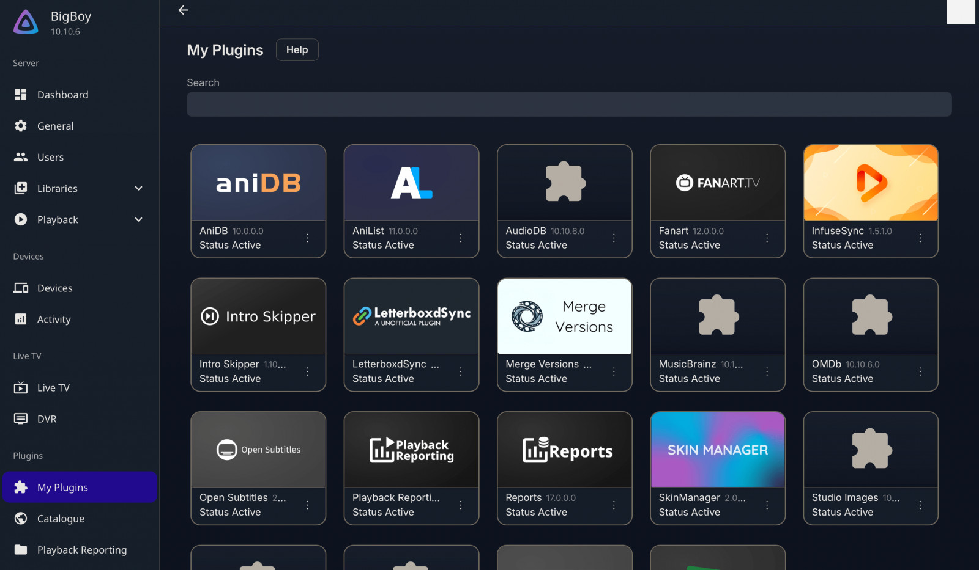This screenshot has height=570, width=979.
Task: Open the Intro Skipper plugin card
Action: coord(258,316)
